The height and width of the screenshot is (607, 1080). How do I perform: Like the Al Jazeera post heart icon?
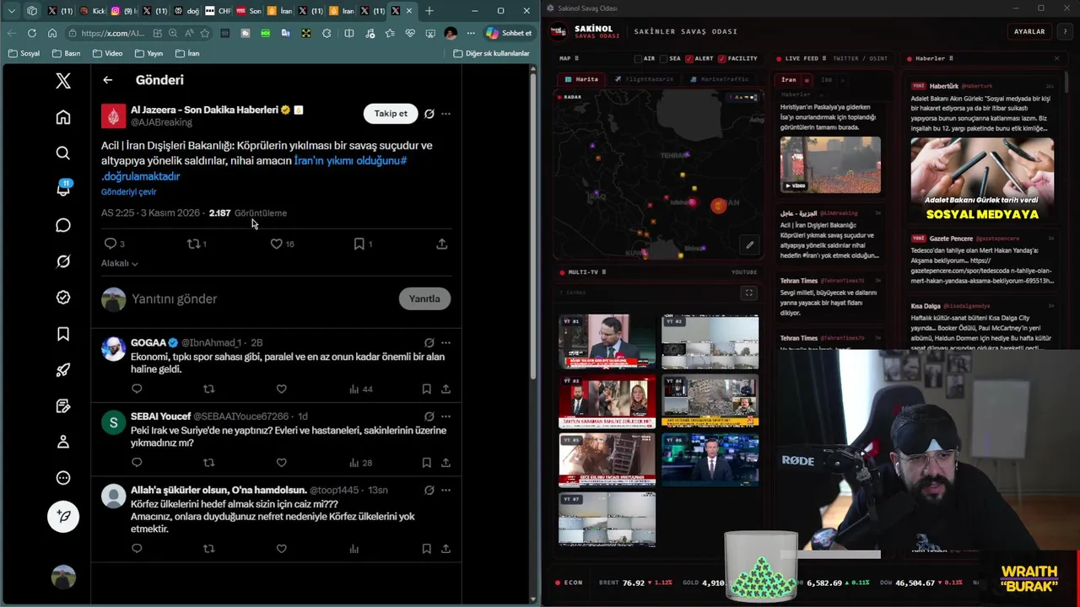pyautogui.click(x=276, y=244)
